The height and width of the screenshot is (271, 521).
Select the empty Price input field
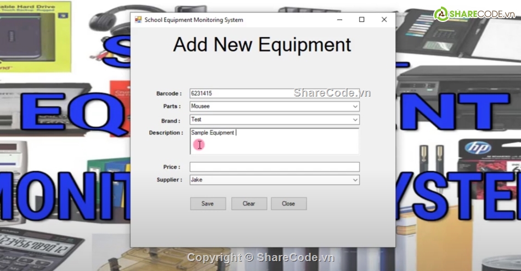pos(274,167)
